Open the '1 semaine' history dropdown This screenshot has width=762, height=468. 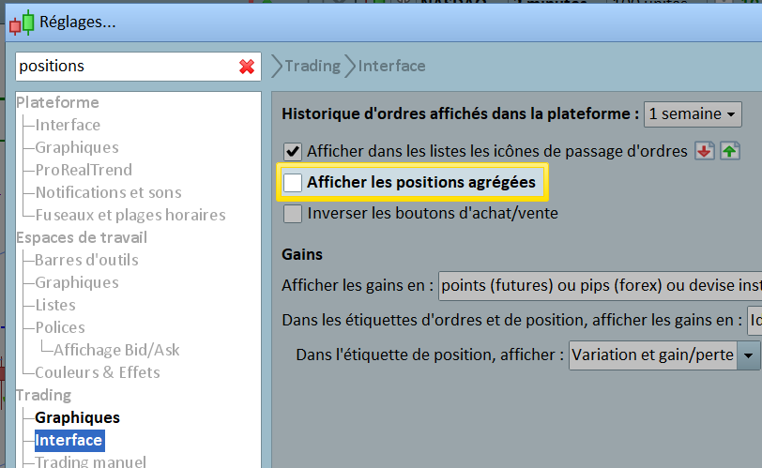coord(693,114)
